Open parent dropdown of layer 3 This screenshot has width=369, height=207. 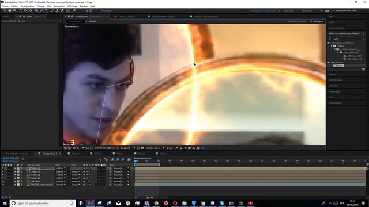click(x=122, y=175)
